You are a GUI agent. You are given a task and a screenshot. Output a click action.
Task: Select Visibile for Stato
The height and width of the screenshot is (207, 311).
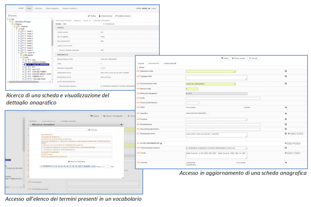(x=244, y=107)
